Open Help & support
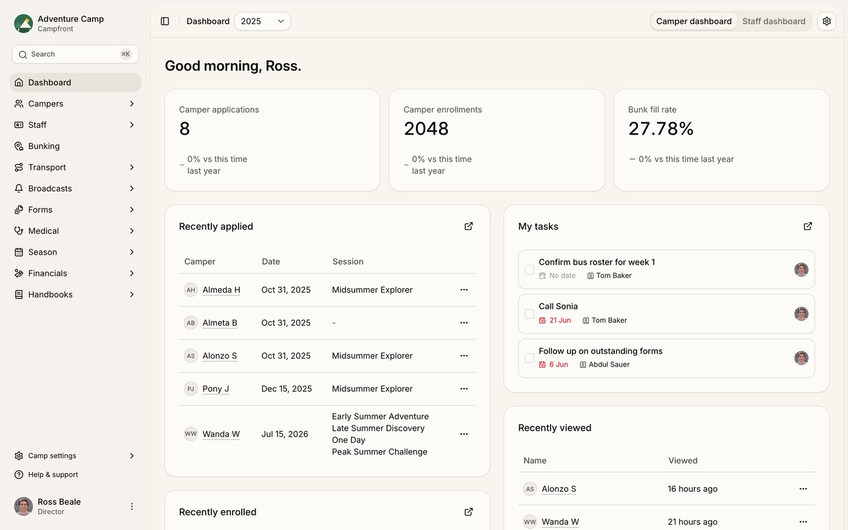 point(75,475)
